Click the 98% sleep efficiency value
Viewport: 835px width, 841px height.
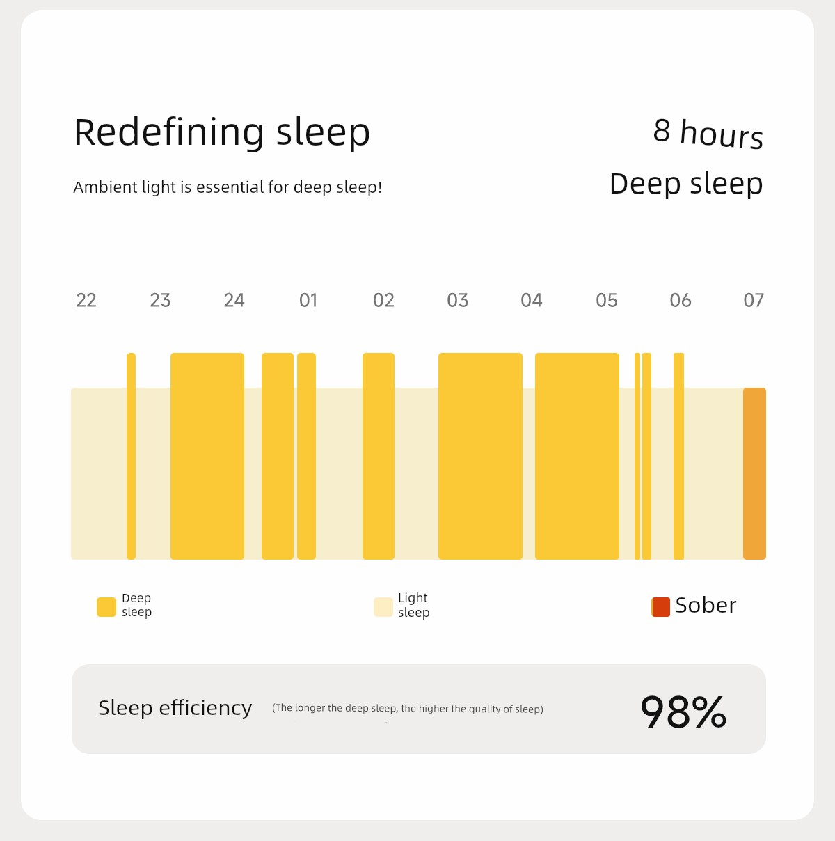point(683,712)
